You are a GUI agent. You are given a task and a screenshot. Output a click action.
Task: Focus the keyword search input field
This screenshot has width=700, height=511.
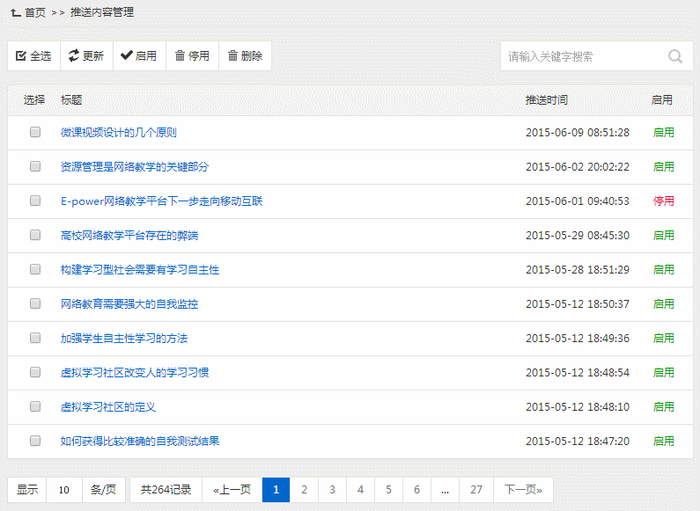[581, 56]
